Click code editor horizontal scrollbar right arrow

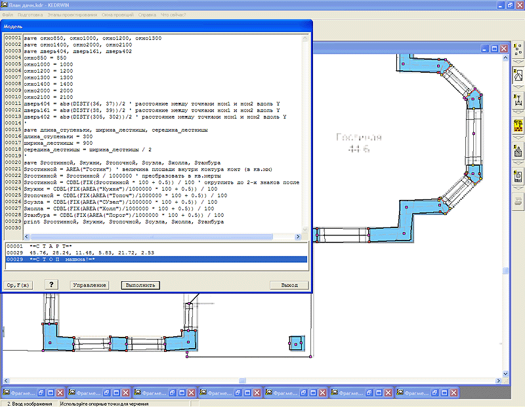point(298,237)
